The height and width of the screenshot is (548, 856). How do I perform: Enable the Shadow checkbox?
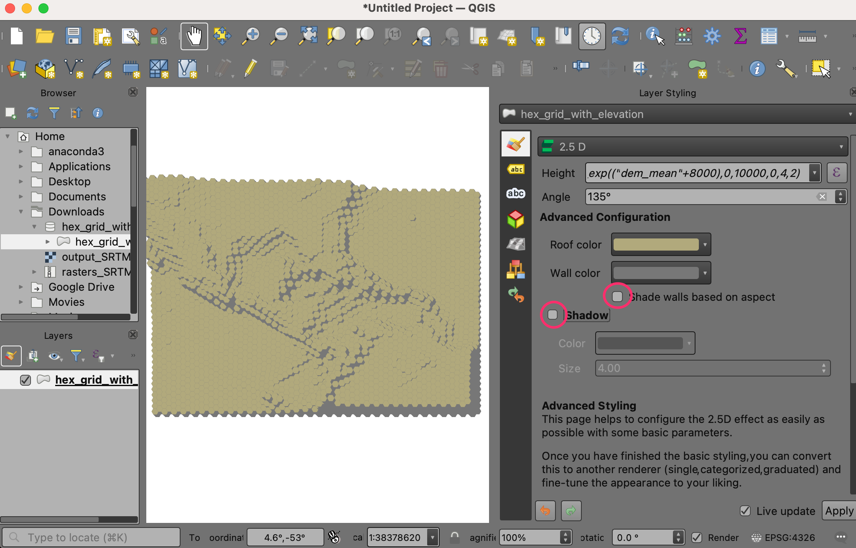pos(553,315)
